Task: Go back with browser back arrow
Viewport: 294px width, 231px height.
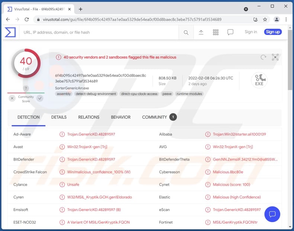Action: (x=8, y=19)
